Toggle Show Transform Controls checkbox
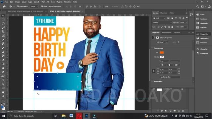This screenshot has height=119, width=212. (42, 7)
